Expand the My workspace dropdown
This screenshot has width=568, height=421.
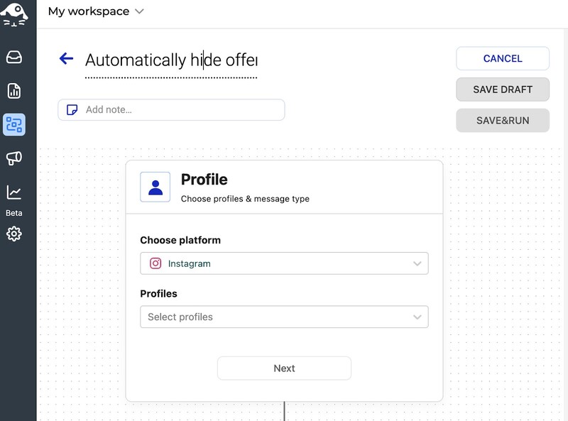pos(96,11)
